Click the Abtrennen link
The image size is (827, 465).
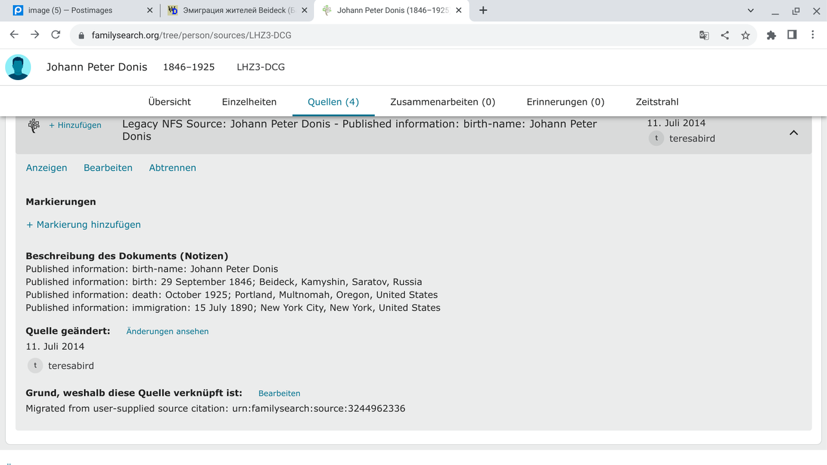pyautogui.click(x=173, y=168)
